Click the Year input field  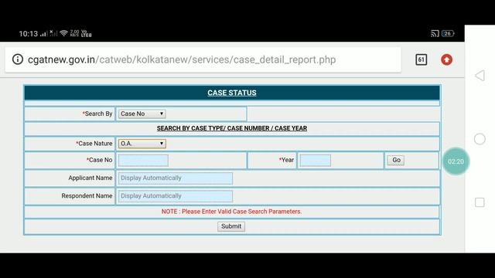click(x=316, y=161)
